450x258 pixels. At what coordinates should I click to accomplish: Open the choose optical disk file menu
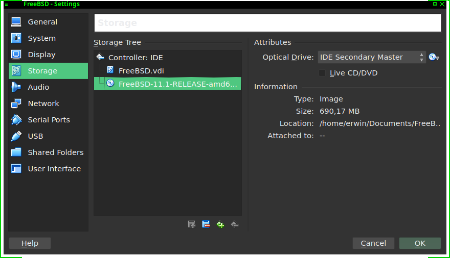click(434, 57)
